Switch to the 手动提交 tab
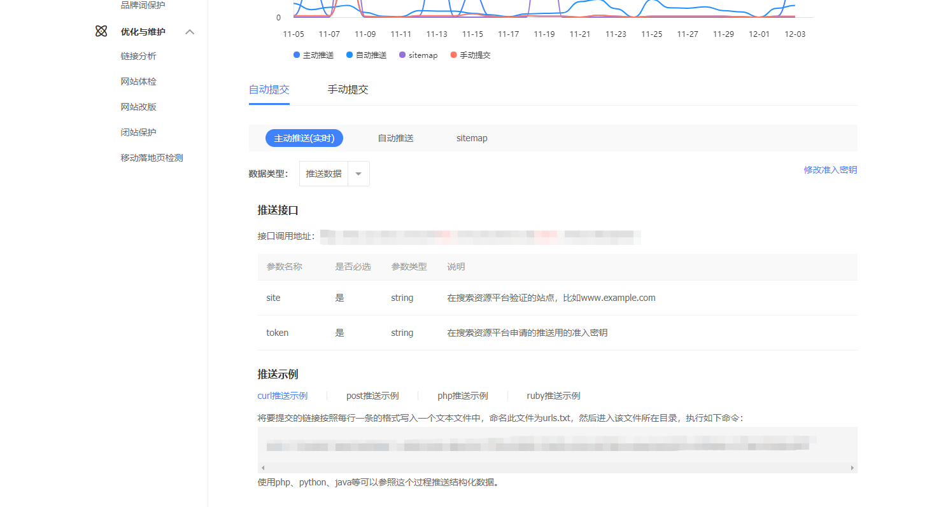934x507 pixels. point(348,90)
